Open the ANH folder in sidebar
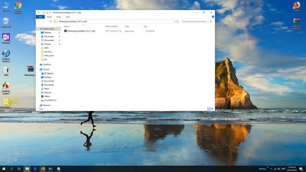Image resolution: width=306 pixels, height=172 pixels. coord(46,48)
